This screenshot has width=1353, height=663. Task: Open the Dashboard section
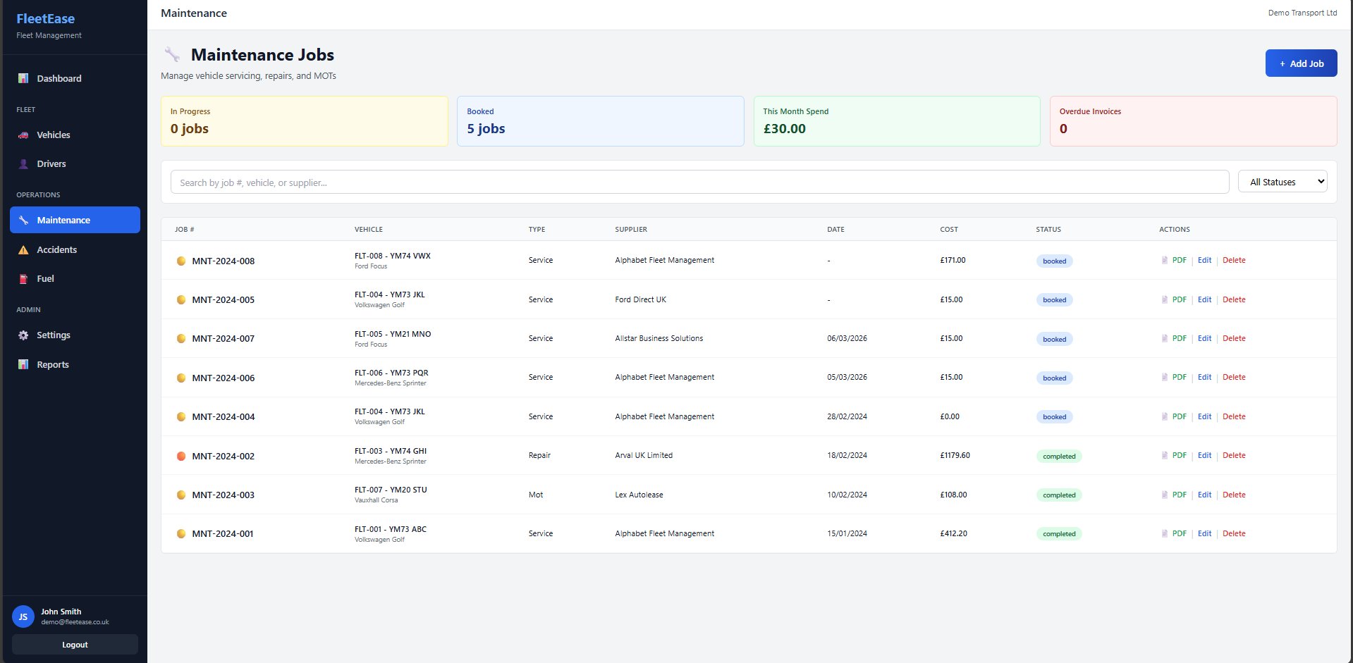59,78
